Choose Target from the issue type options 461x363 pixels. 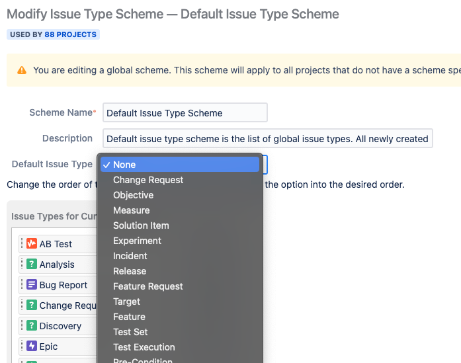coord(180,302)
